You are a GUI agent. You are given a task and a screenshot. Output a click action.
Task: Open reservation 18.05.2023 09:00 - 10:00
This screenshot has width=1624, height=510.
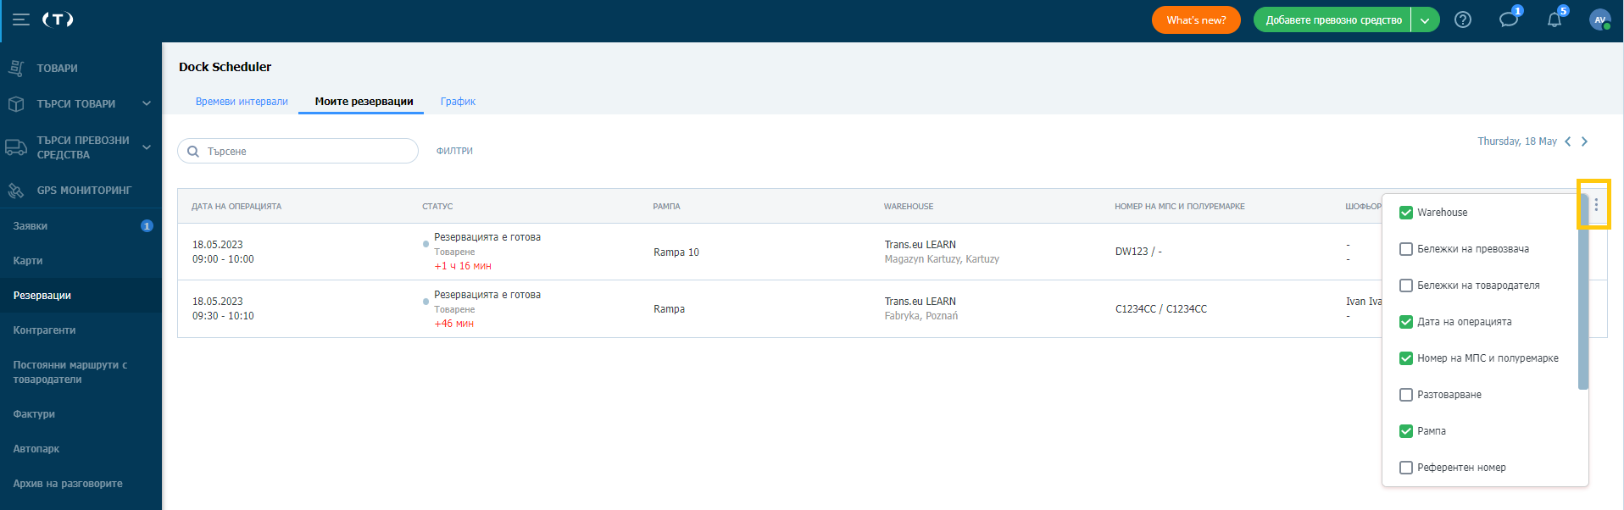click(x=223, y=252)
